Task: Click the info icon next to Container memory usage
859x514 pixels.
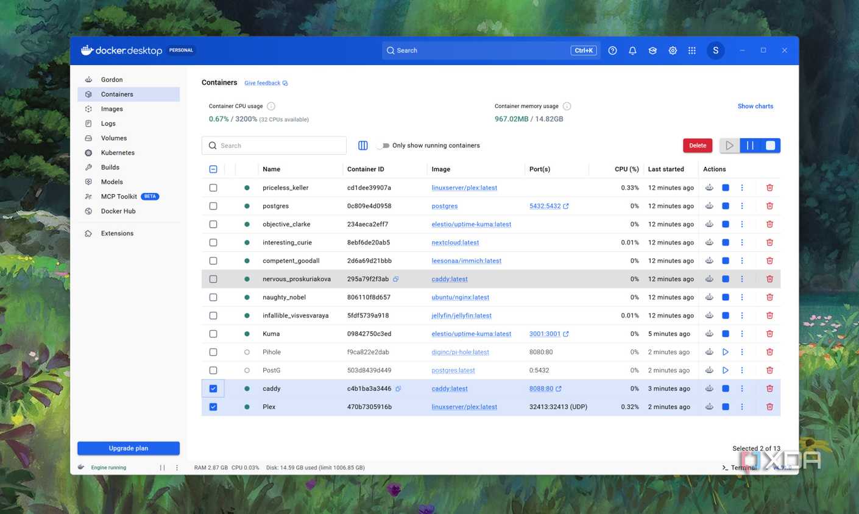Action: click(x=567, y=106)
